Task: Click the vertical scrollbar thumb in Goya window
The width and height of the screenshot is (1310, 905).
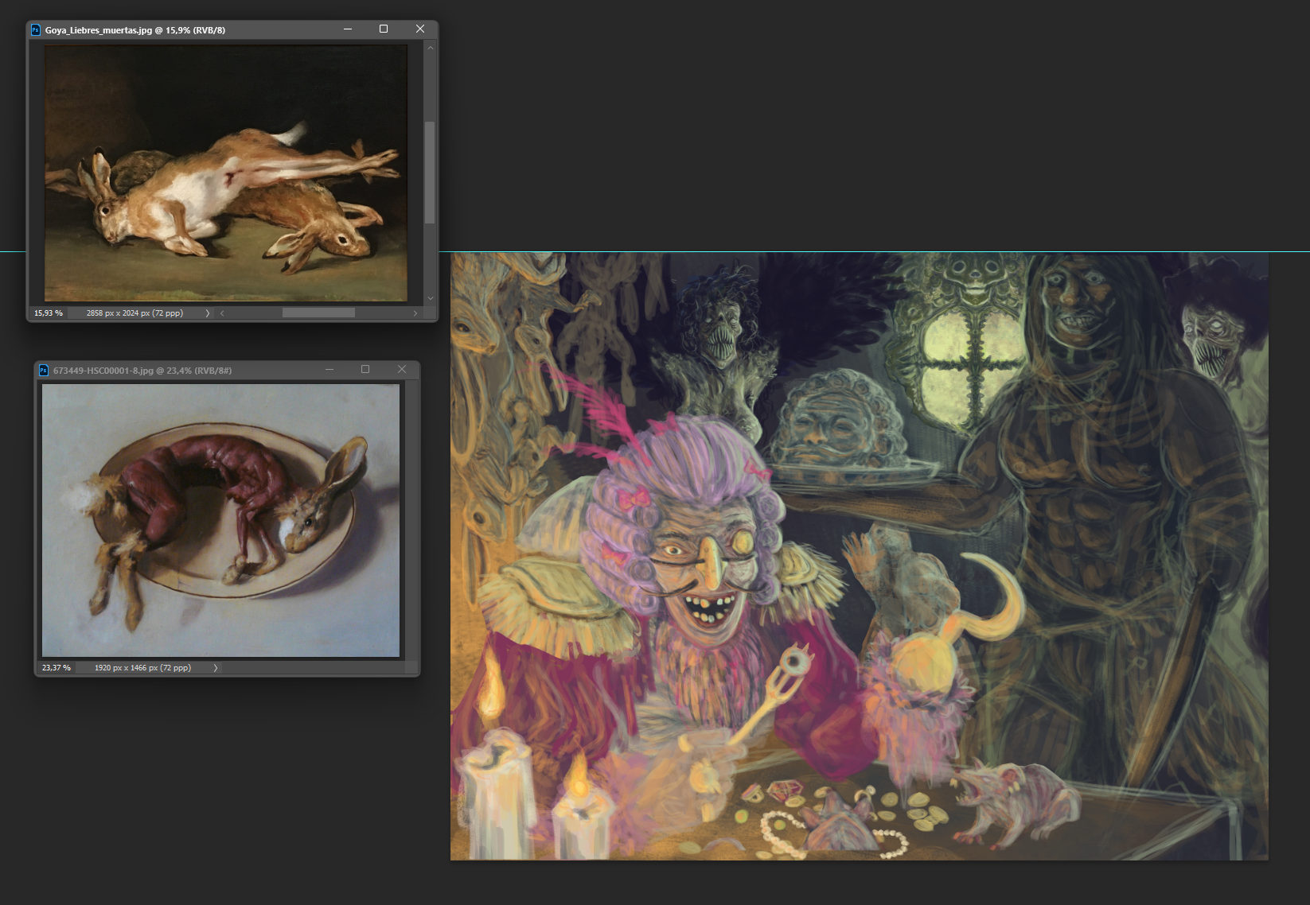Action: pyautogui.click(x=430, y=172)
